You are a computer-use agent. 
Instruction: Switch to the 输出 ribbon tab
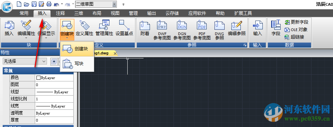pos(152,14)
